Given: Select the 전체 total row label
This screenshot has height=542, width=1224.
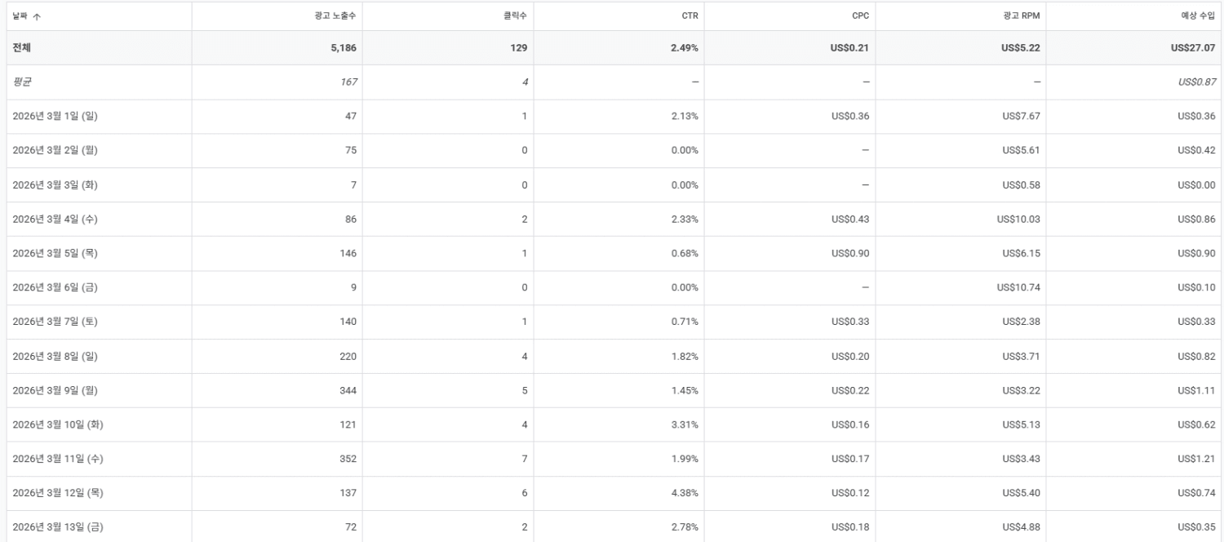Looking at the screenshot, I should click(x=22, y=48).
